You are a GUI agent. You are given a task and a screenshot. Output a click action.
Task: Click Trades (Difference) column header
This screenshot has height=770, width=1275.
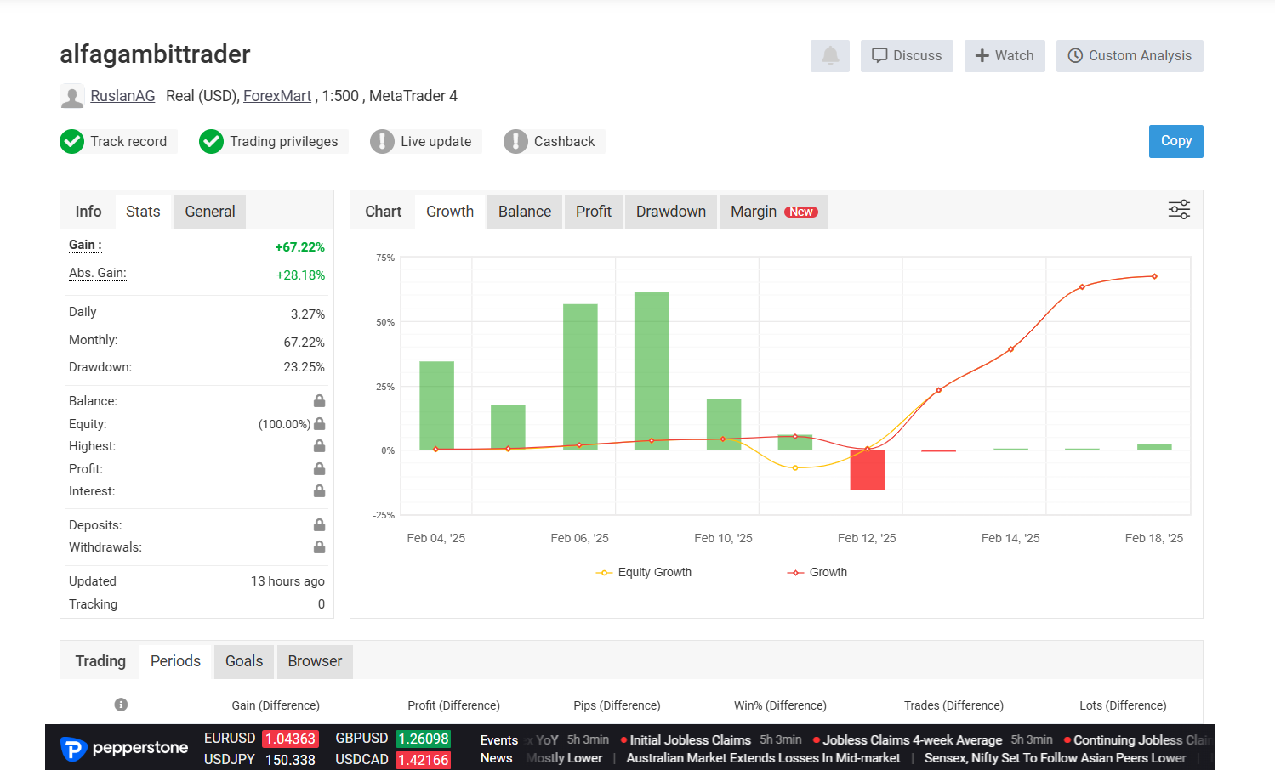(953, 705)
